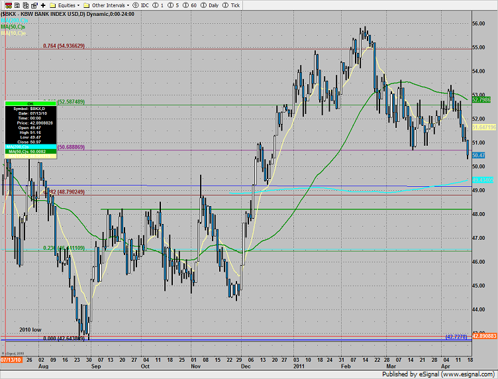This screenshot has width=498, height=379.
Task: Click the green OK button in cursor window
Action: click(30, 103)
